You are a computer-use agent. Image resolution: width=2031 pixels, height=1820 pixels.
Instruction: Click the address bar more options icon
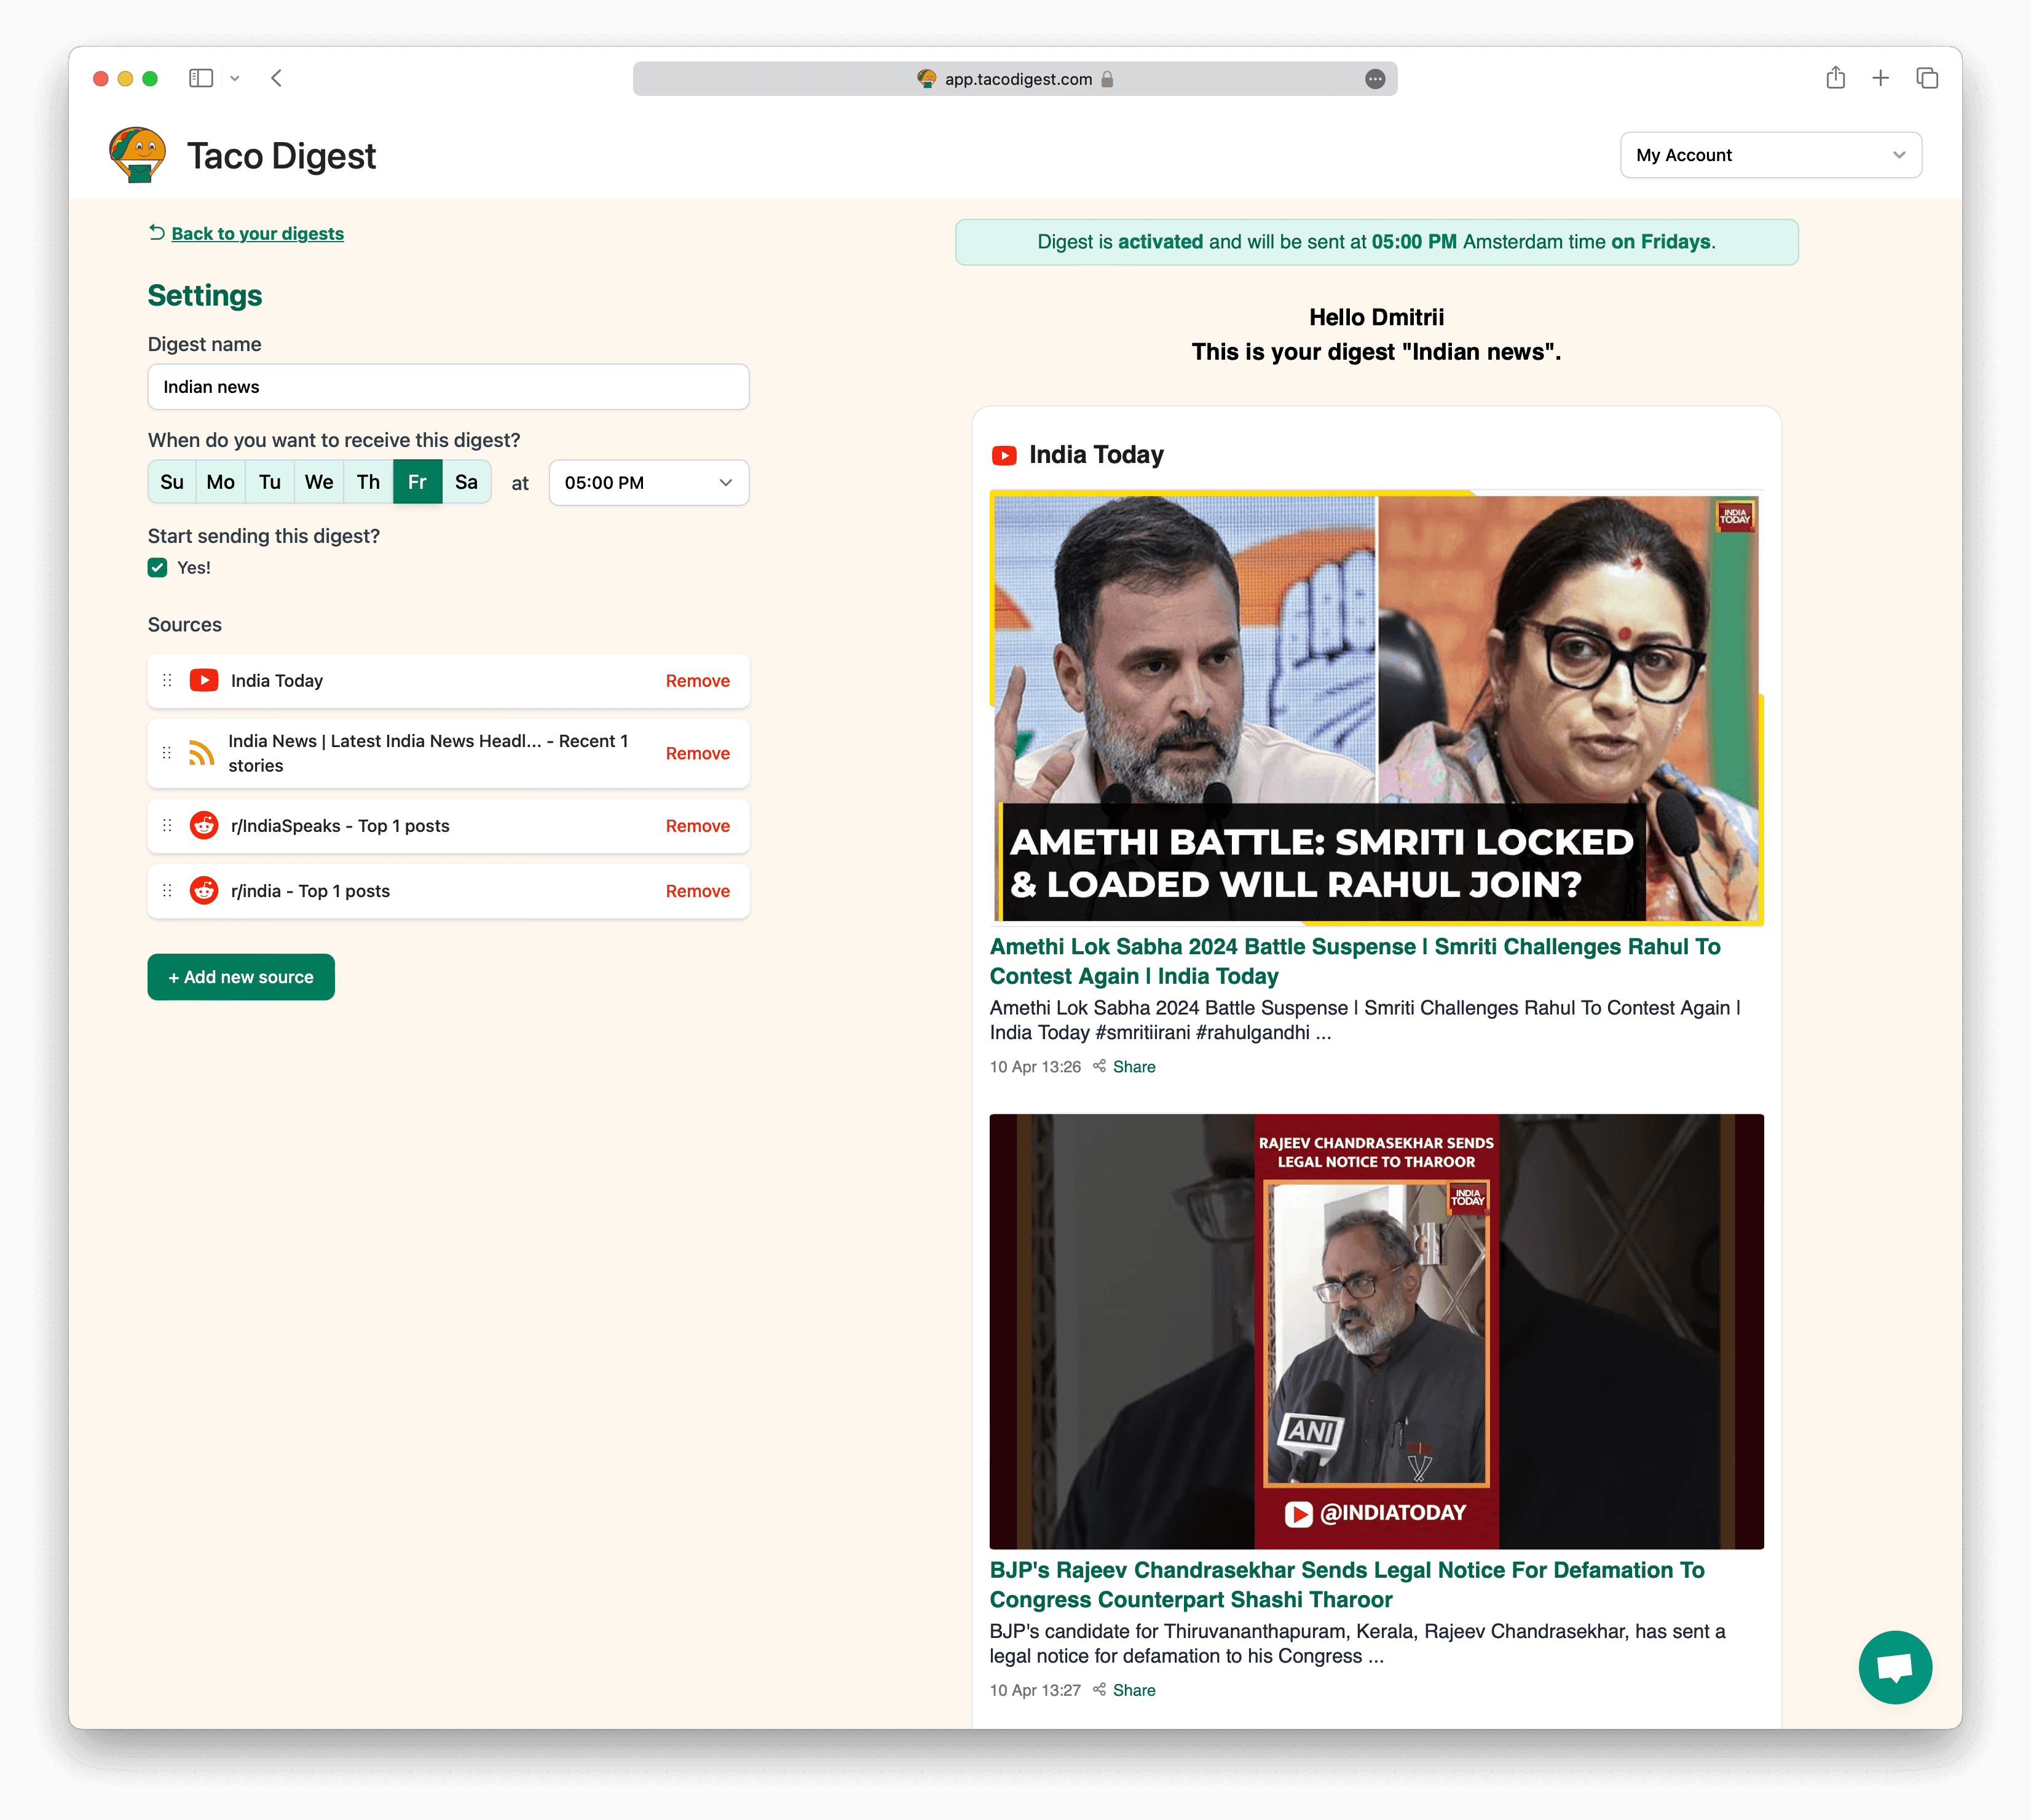[x=1375, y=79]
